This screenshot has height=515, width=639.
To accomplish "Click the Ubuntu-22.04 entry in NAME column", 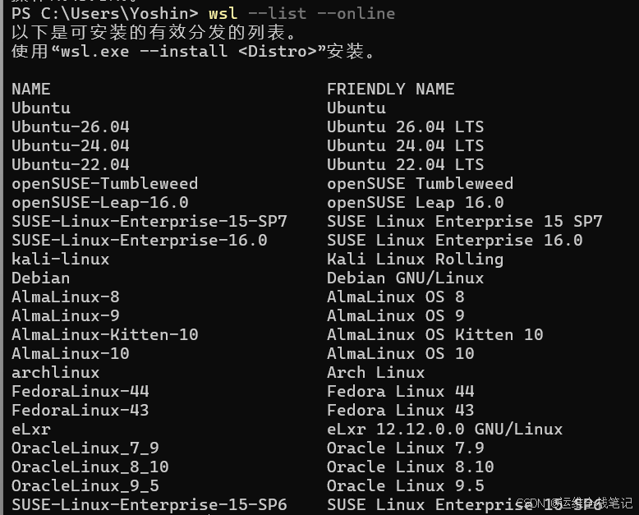I will tap(71, 164).
